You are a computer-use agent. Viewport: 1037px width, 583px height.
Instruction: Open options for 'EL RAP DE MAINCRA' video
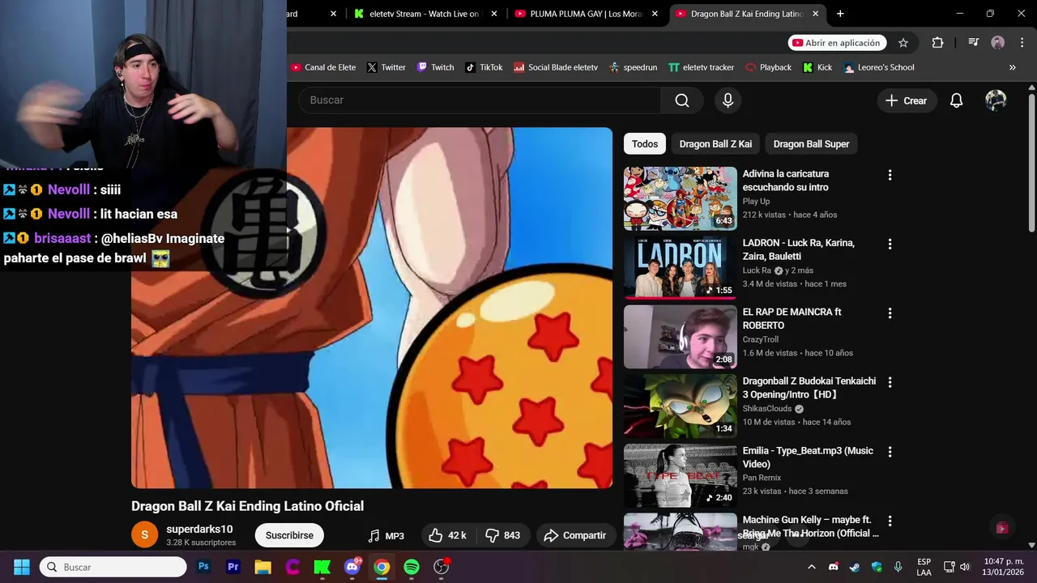click(890, 313)
